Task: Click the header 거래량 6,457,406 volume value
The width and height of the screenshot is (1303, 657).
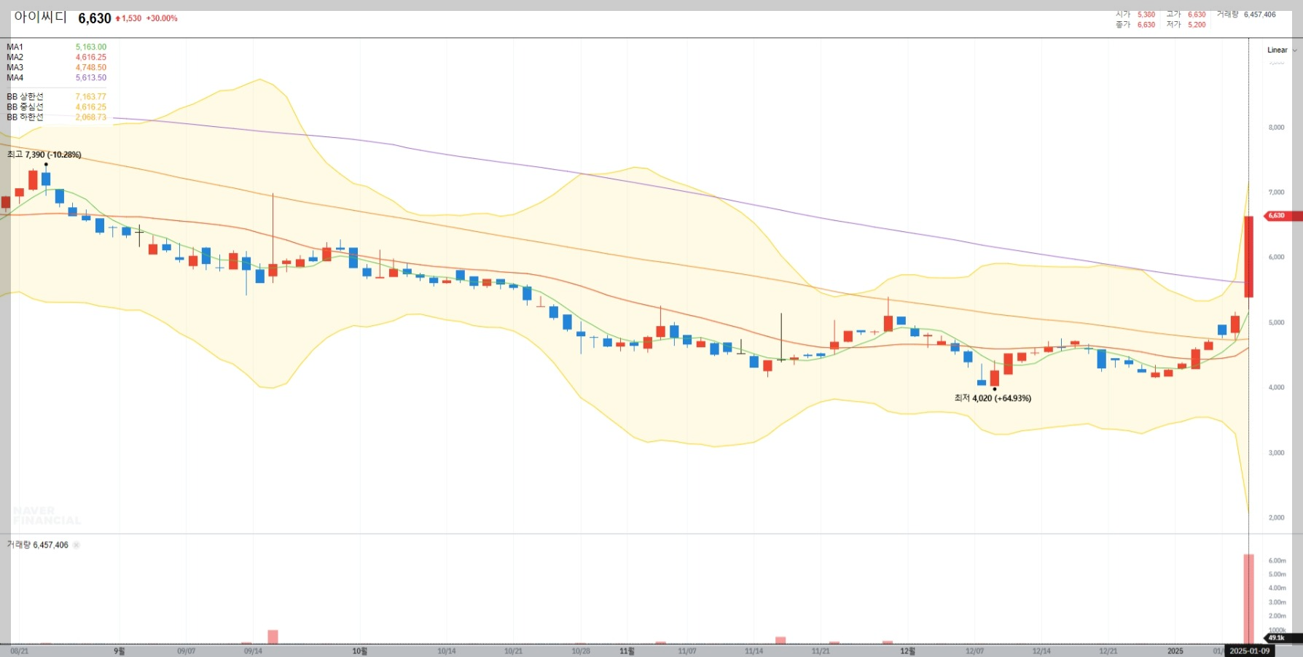Action: (1260, 15)
